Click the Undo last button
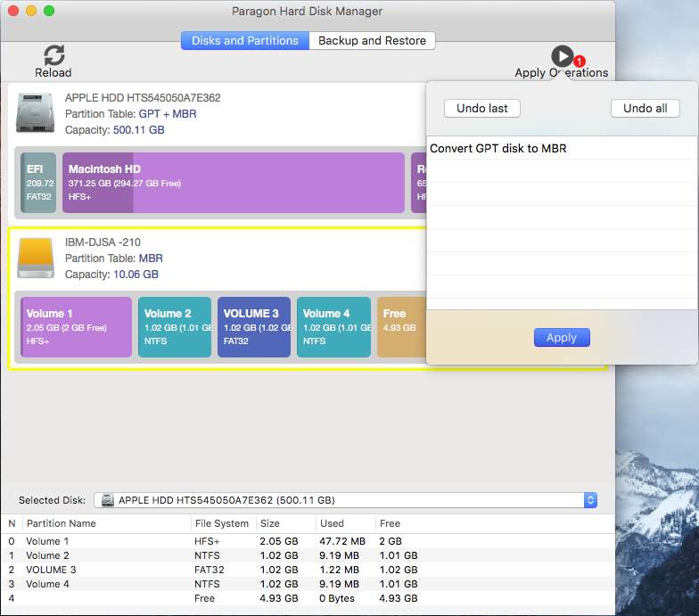The image size is (699, 616). pos(481,109)
